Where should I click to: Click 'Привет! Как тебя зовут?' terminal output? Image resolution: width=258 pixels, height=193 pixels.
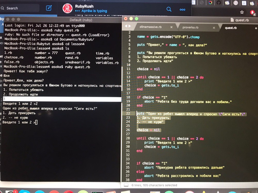(26, 71)
